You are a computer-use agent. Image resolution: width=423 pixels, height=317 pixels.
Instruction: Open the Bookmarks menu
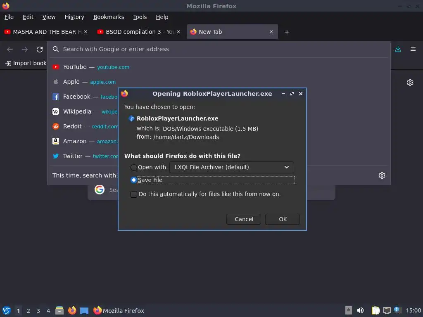tap(109, 17)
